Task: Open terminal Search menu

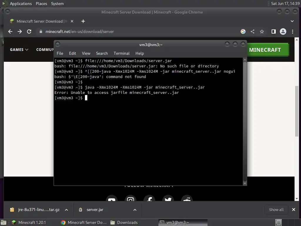Action: 102,53
